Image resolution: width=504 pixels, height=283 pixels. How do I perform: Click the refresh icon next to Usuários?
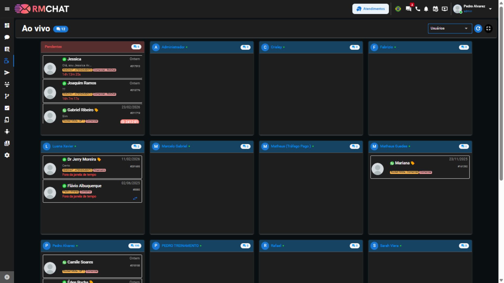478,29
